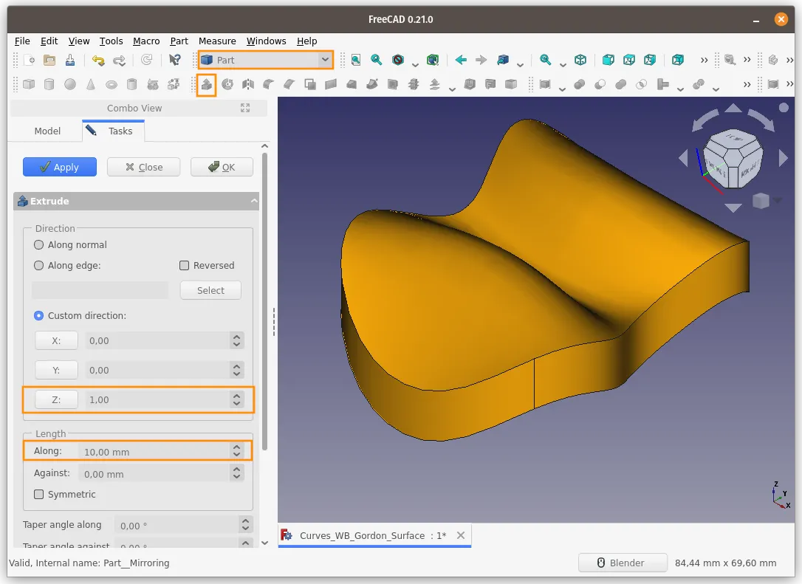Increase the Y direction value stepper

click(236, 366)
